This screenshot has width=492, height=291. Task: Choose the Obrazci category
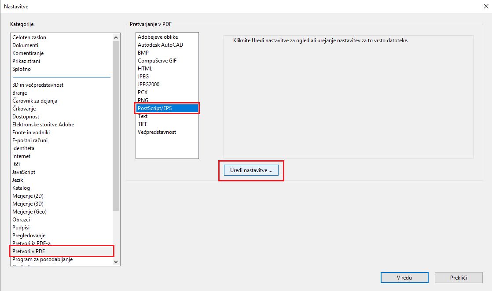pos(21,219)
